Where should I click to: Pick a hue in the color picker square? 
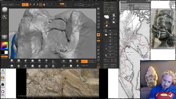pyautogui.click(x=4, y=45)
